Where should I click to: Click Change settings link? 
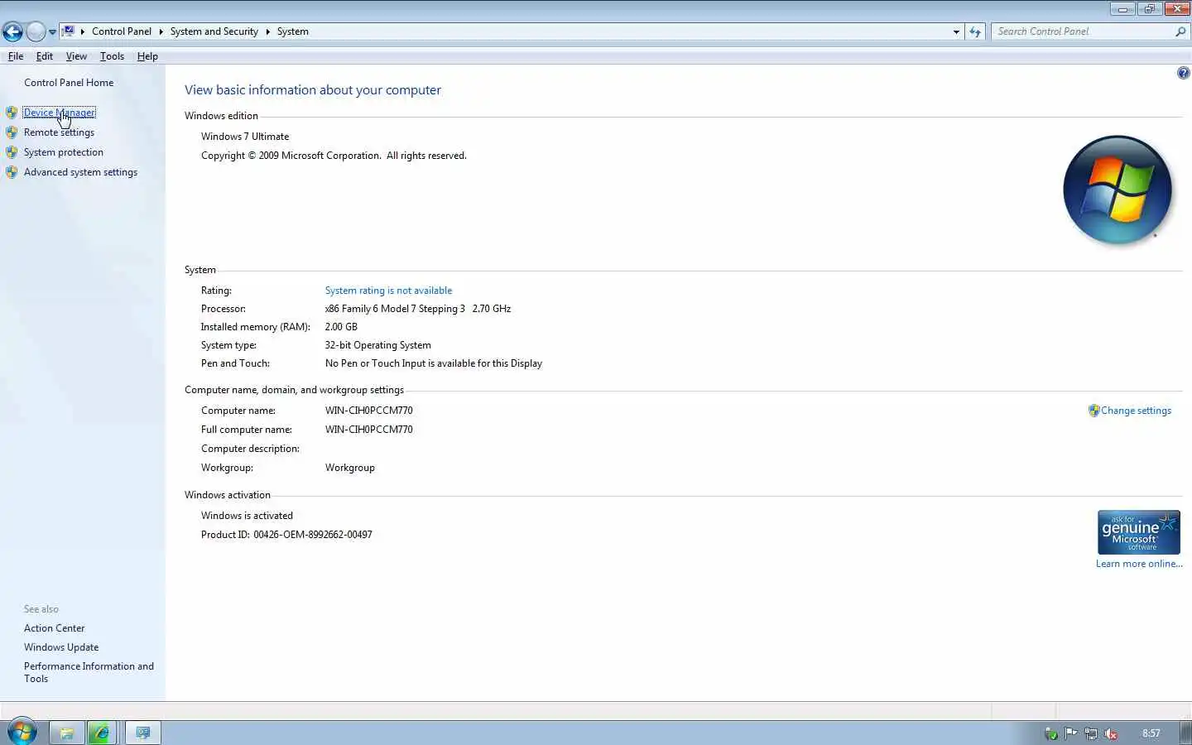pos(1136,411)
